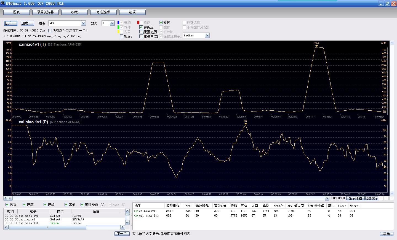This screenshot has width=397, height=240.
Task: Sort by the Macro column header
Action: point(355,206)
